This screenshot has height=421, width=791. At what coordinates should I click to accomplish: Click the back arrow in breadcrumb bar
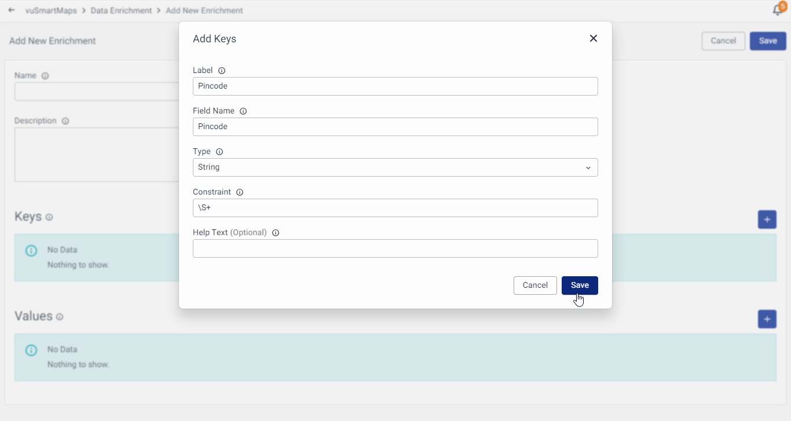click(12, 10)
